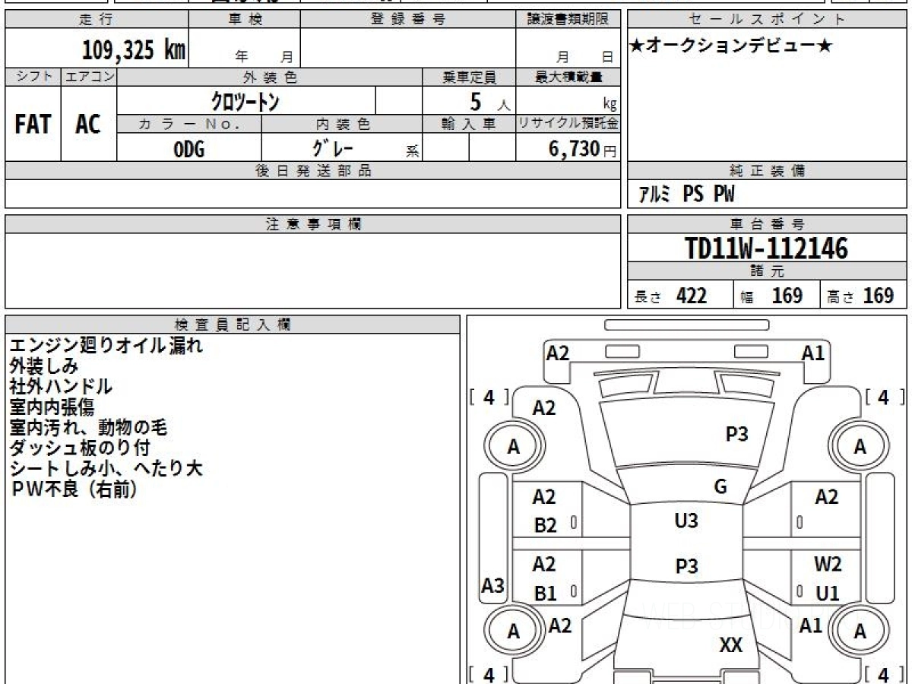Click the B2 mark on the door
This screenshot has width=912, height=684.
point(545,525)
